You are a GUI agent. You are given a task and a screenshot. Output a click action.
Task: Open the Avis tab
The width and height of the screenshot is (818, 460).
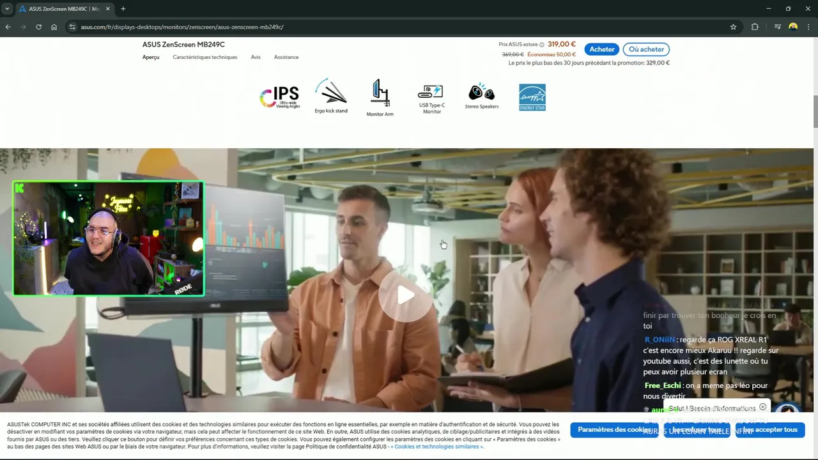[x=256, y=57]
